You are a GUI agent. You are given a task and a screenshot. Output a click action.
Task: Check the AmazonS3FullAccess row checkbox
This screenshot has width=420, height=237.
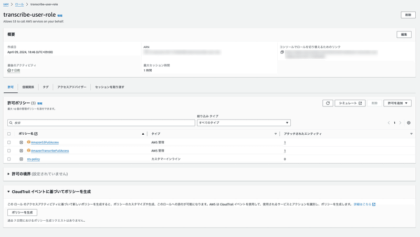click(9, 142)
